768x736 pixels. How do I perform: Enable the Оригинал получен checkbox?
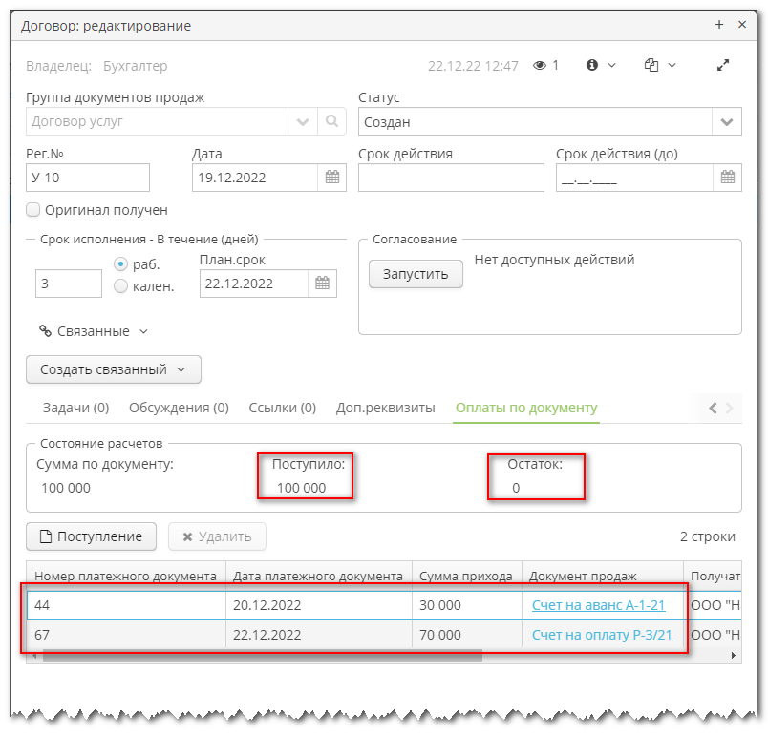(x=33, y=210)
